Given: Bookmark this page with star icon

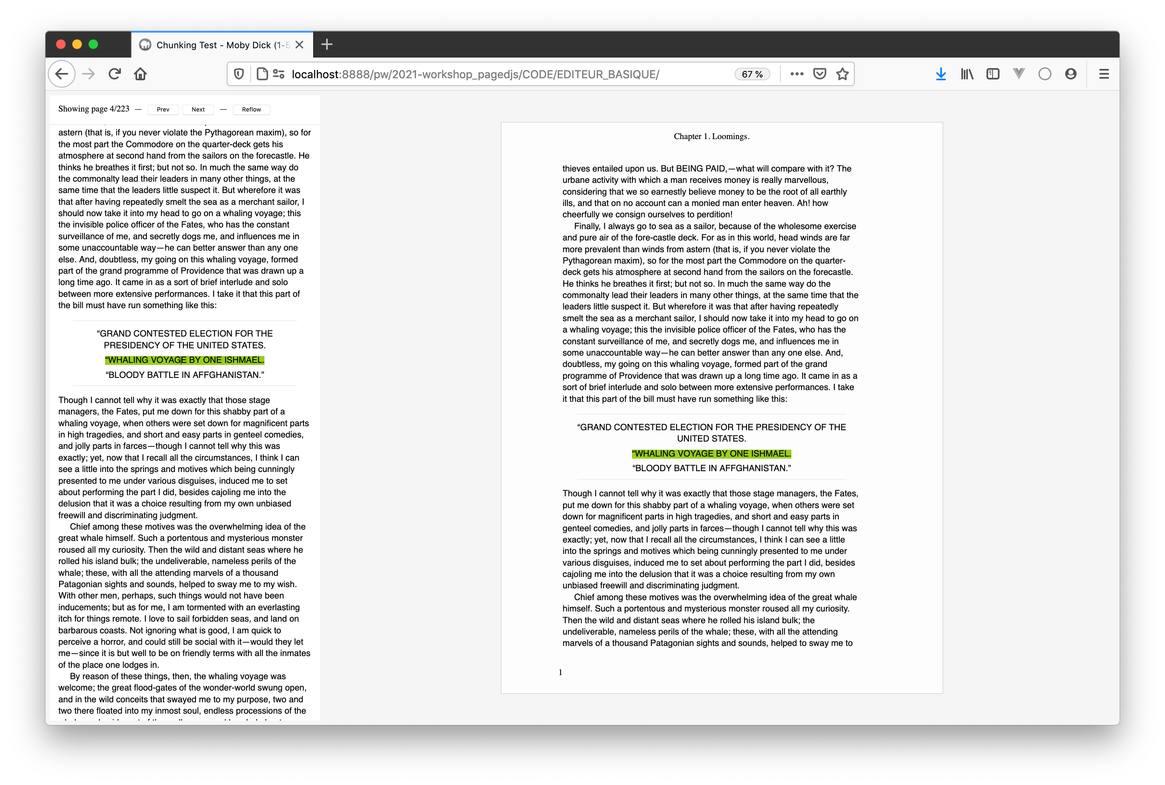Looking at the screenshot, I should 843,74.
